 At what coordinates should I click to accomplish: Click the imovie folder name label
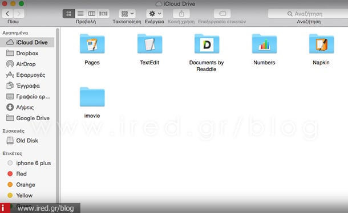point(92,116)
